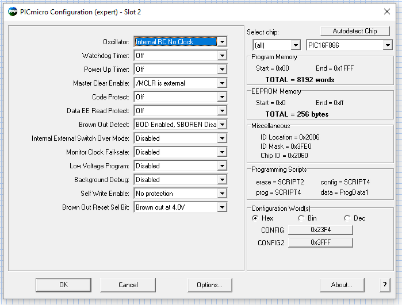The height and width of the screenshot is (305, 402).
Task: Select the Dec radio button
Action: (347, 218)
